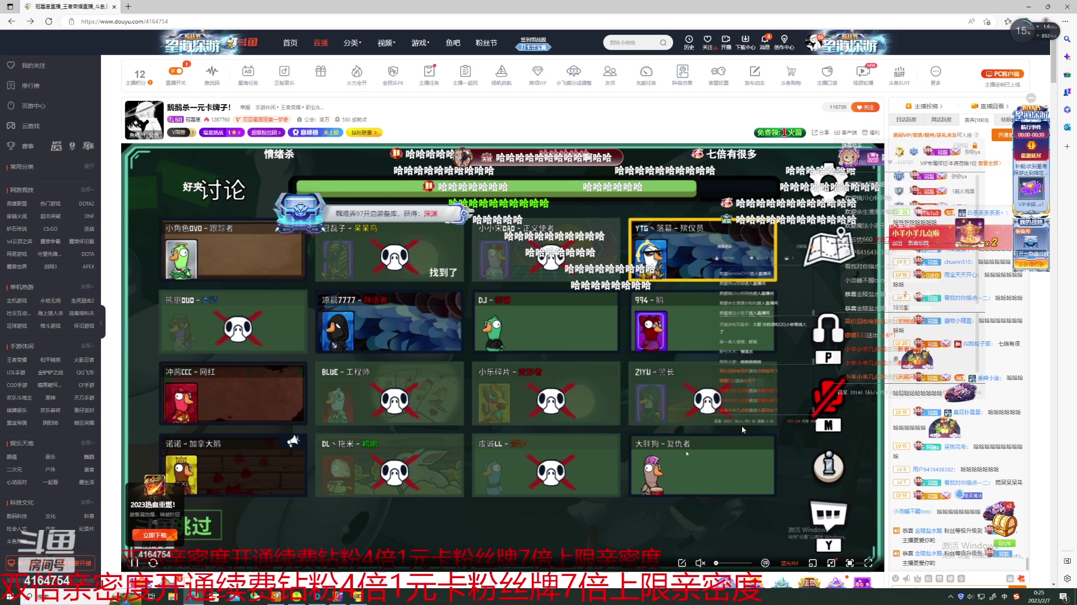Expand 更多 toolbar options
Image resolution: width=1077 pixels, height=605 pixels.
point(936,75)
